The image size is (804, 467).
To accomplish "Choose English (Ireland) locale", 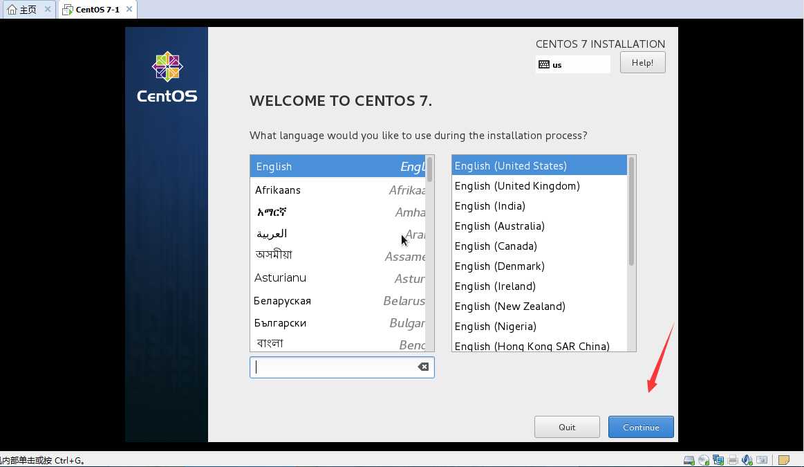I will tap(539, 286).
